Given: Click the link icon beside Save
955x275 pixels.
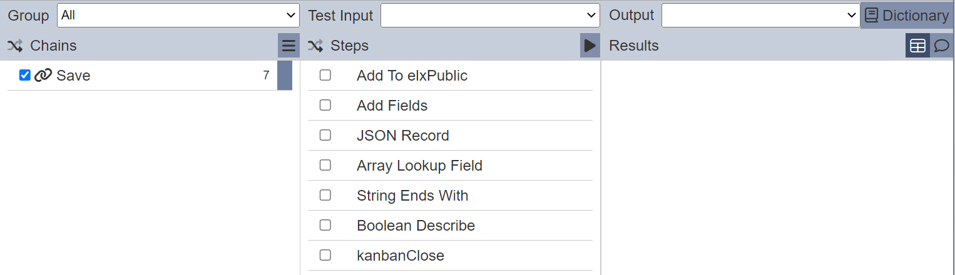Looking at the screenshot, I should coord(43,76).
